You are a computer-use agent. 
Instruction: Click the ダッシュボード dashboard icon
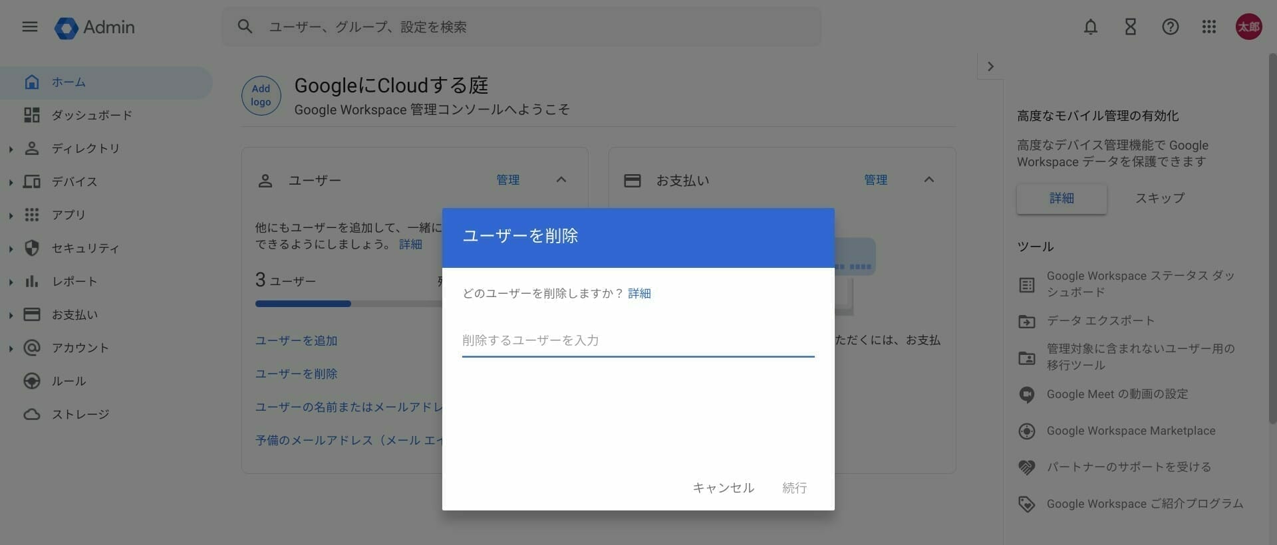coord(31,115)
